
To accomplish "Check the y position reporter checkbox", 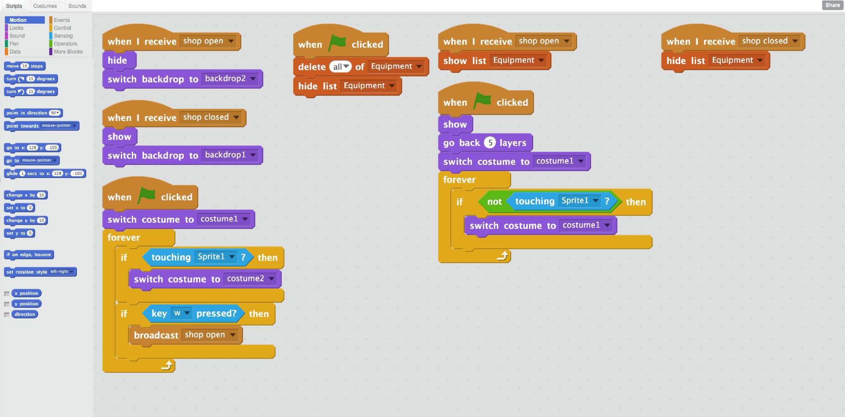I will click(6, 304).
